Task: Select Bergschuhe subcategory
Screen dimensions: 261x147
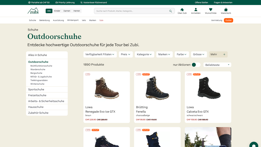Action: 36,73
